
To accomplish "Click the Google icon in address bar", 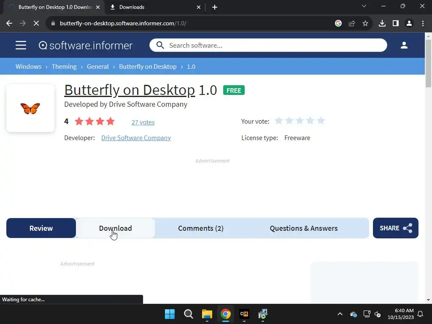I will pyautogui.click(x=338, y=24).
